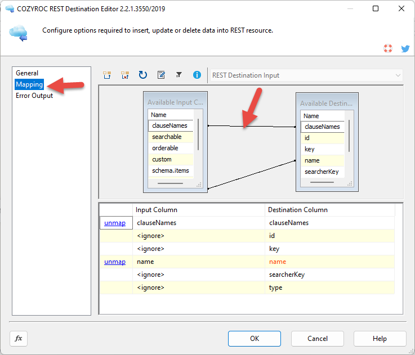
Task: Click clauseNames input cell in mapping table
Action: pos(199,223)
